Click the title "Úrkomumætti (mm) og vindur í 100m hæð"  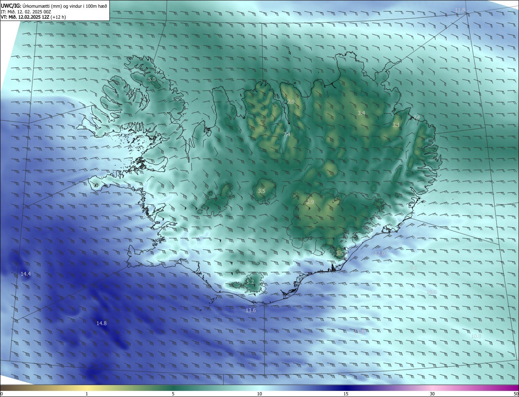(65, 6)
